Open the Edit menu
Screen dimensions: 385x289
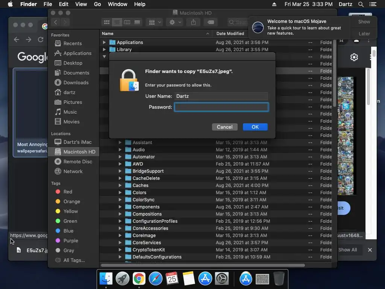[64, 4]
